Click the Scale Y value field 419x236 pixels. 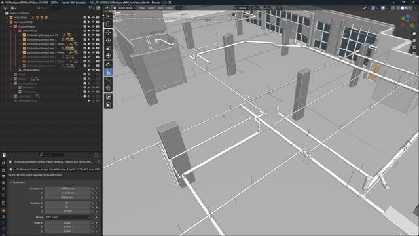[x=67, y=227]
